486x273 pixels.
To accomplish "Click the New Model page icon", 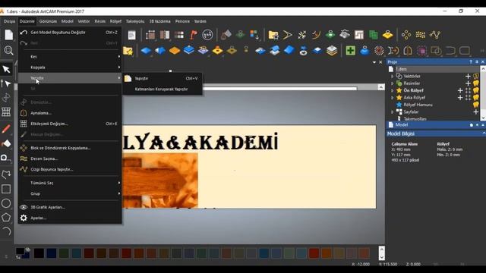I will pyautogui.click(x=8, y=35).
